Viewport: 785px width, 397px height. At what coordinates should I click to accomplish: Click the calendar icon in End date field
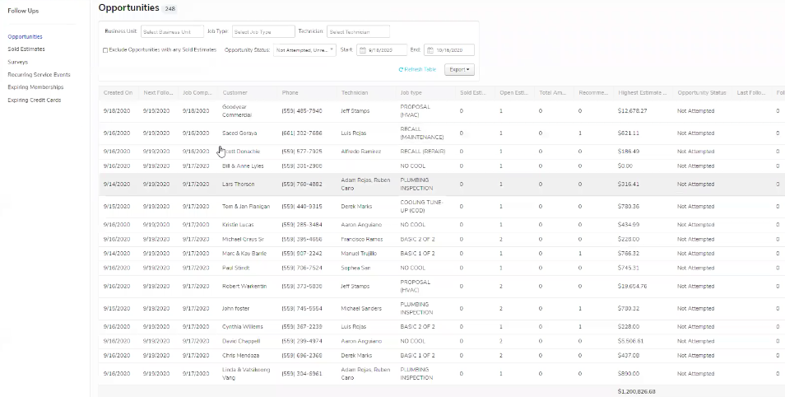coord(430,50)
